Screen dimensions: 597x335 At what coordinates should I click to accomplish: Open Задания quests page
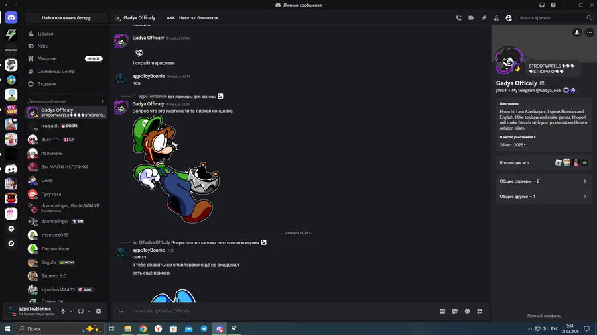tap(66, 83)
